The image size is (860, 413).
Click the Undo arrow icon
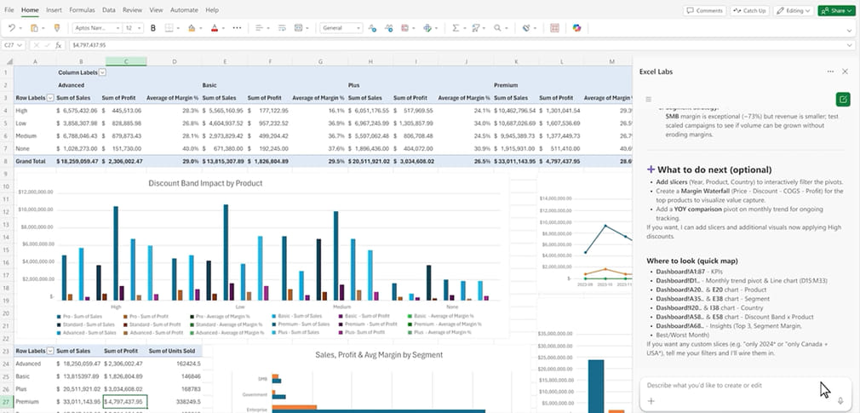point(11,28)
